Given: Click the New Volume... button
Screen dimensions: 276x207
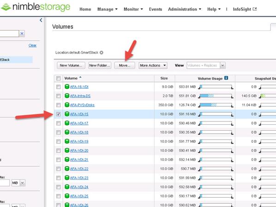Looking at the screenshot, I should [x=71, y=65].
